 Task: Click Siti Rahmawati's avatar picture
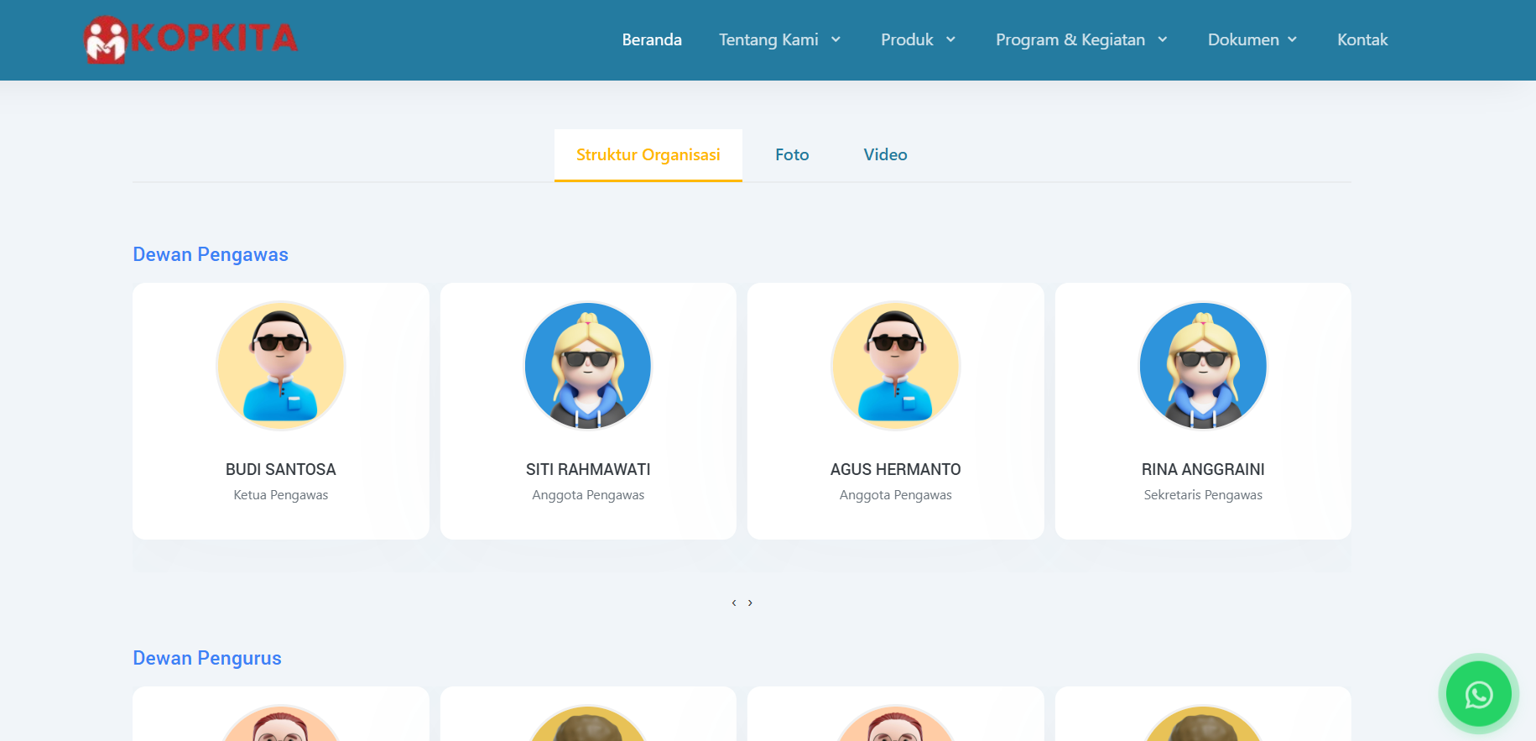[588, 366]
